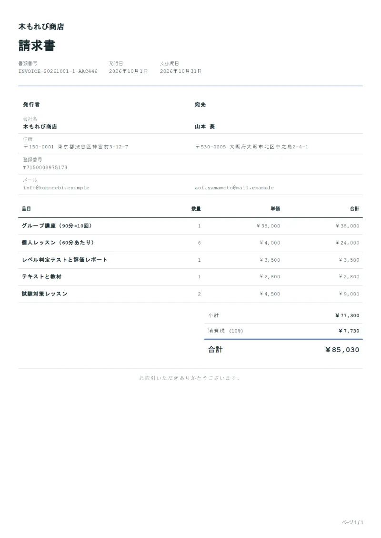Click the 発行者 section heading
The height and width of the screenshot is (538, 381).
coord(31,104)
